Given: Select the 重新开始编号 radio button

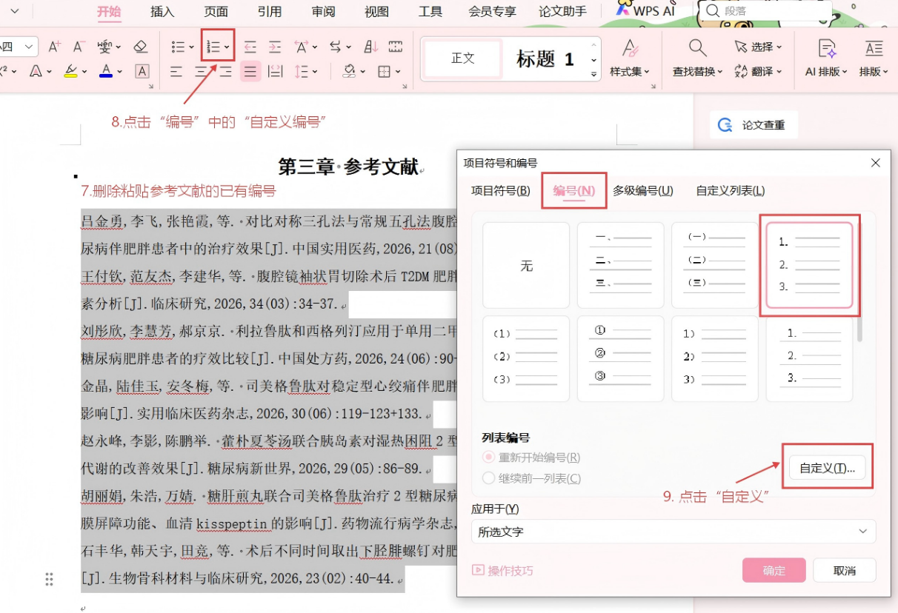Looking at the screenshot, I should point(488,458).
